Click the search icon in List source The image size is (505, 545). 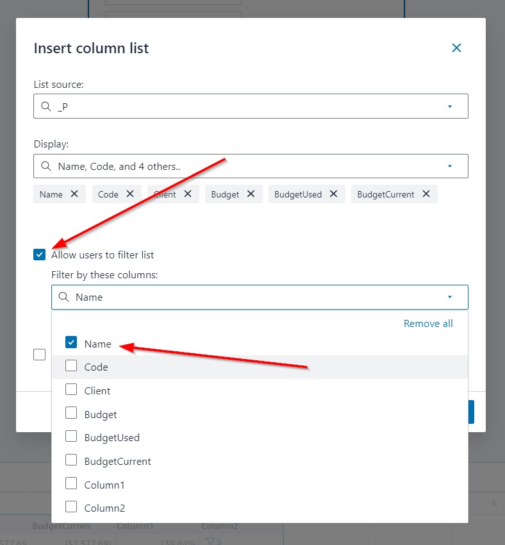pos(46,106)
